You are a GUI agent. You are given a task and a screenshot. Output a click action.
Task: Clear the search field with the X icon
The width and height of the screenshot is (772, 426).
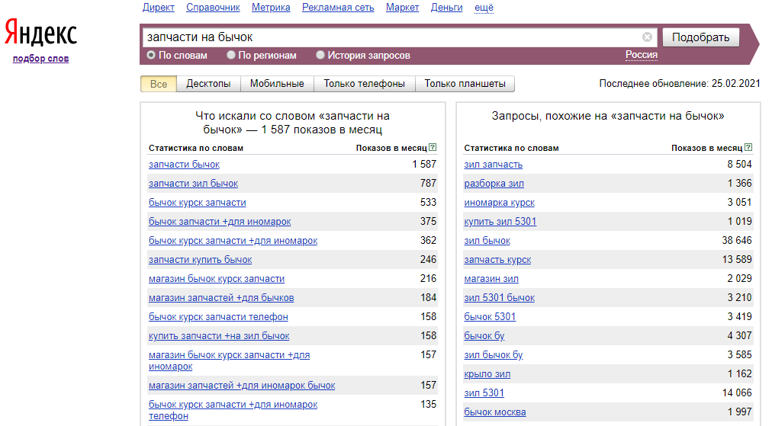(x=647, y=37)
